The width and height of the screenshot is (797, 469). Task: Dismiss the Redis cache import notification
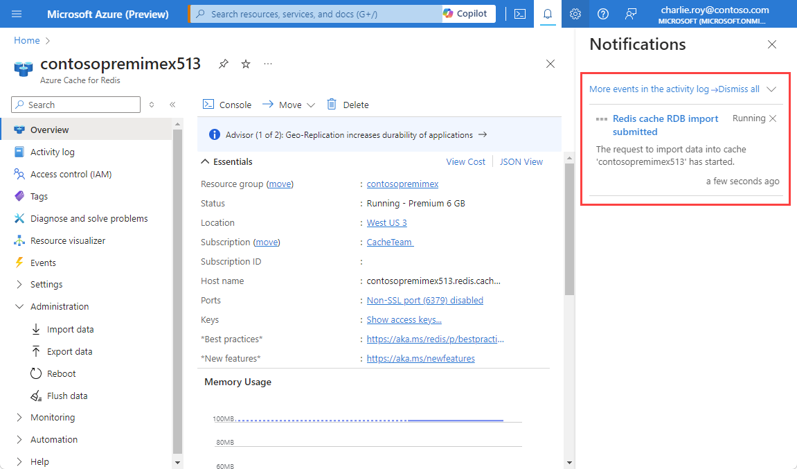773,118
